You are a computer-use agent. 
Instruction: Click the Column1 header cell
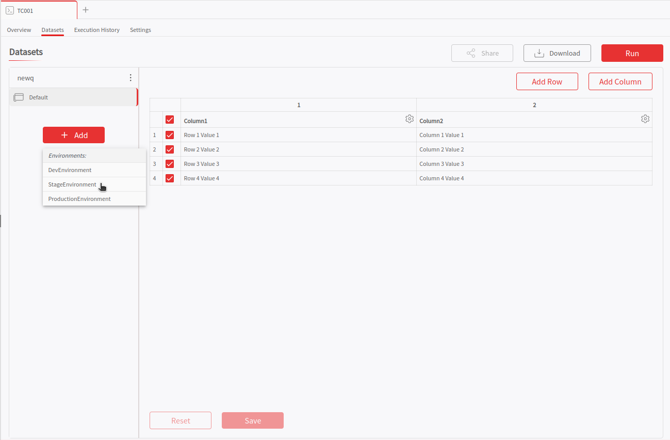click(299, 120)
